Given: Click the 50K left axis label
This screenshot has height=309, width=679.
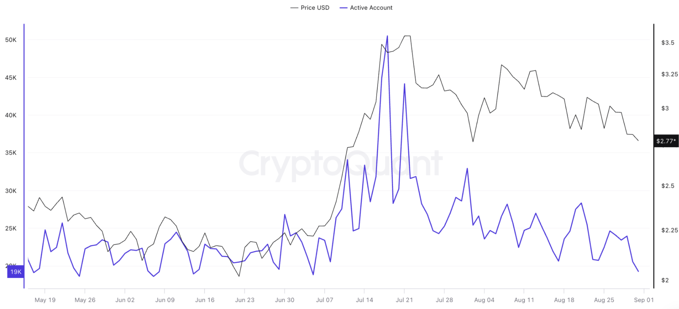Looking at the screenshot, I should [11, 40].
